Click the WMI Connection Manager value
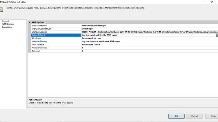218x122 pixels. click(94, 26)
